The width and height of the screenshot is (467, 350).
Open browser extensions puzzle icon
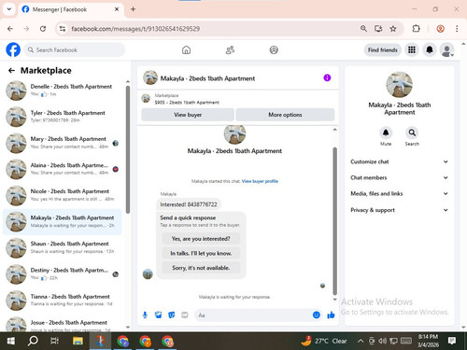pos(416,29)
